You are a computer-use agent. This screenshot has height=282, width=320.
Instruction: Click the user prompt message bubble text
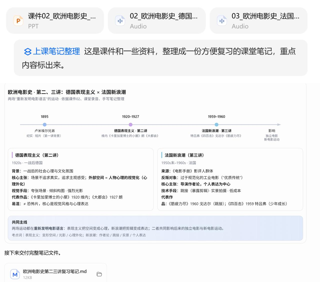(x=160, y=58)
